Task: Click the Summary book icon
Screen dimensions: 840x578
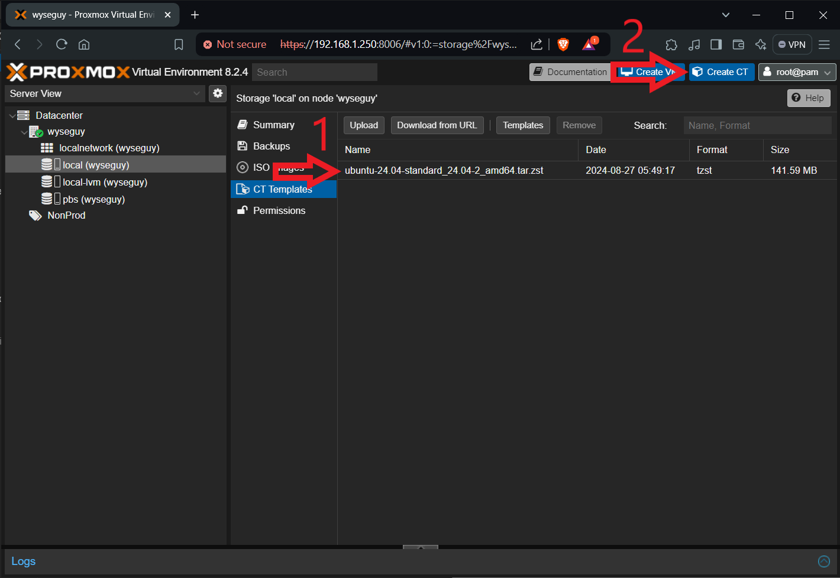Action: pyautogui.click(x=242, y=125)
